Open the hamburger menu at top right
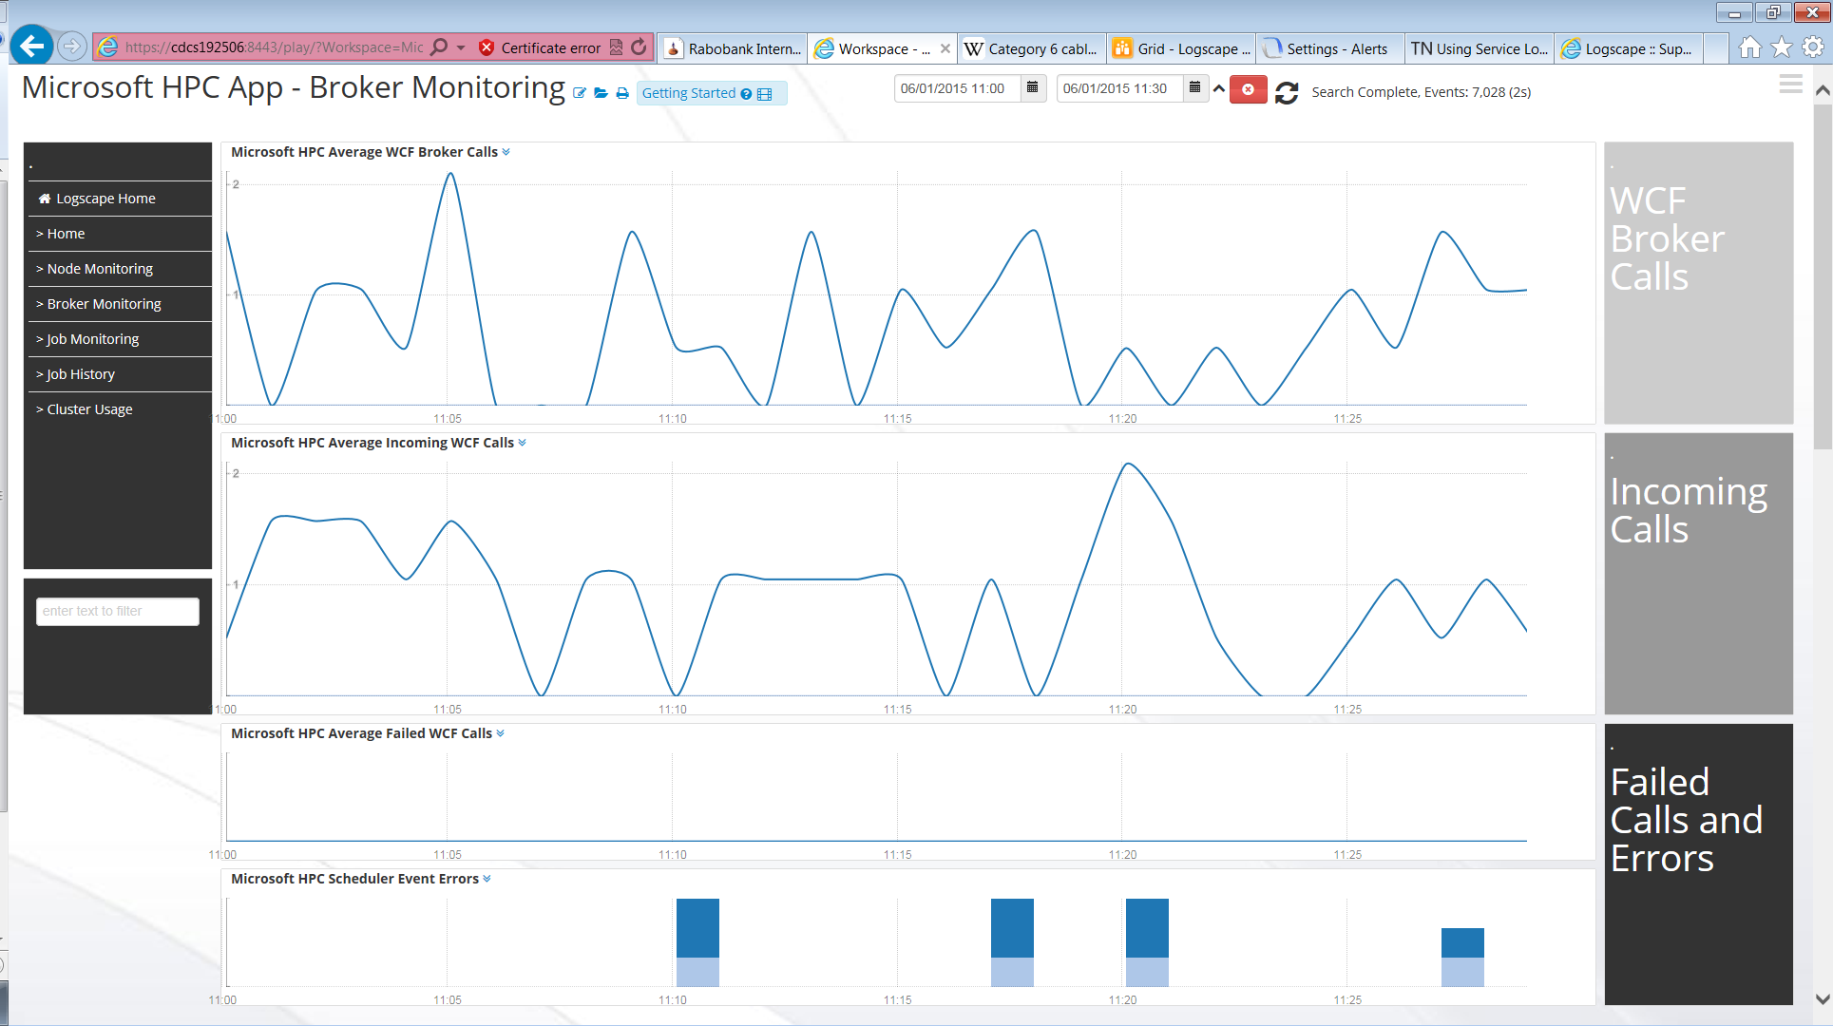Image resolution: width=1833 pixels, height=1026 pixels. pos(1790,85)
